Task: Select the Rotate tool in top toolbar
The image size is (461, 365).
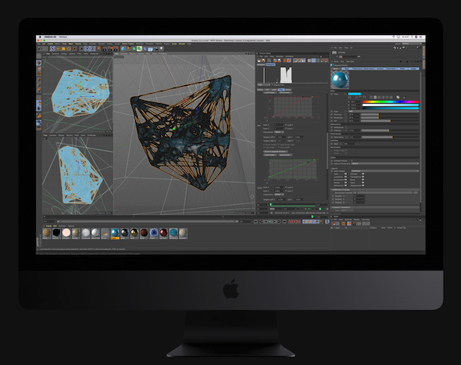Action: [x=70, y=48]
